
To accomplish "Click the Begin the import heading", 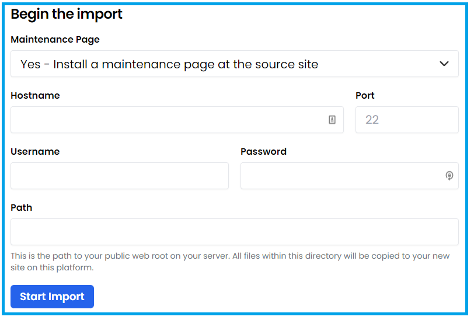I will (x=67, y=14).
